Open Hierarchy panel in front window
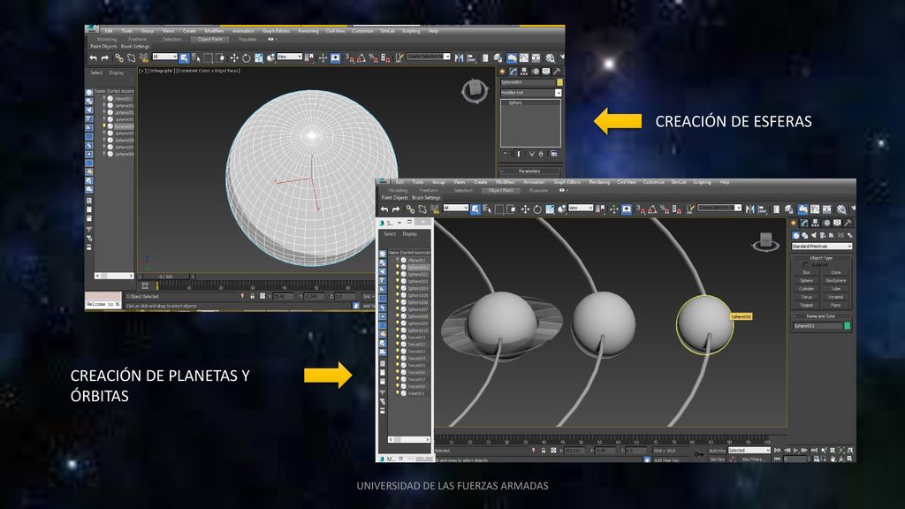The image size is (905, 509). pyautogui.click(x=815, y=223)
